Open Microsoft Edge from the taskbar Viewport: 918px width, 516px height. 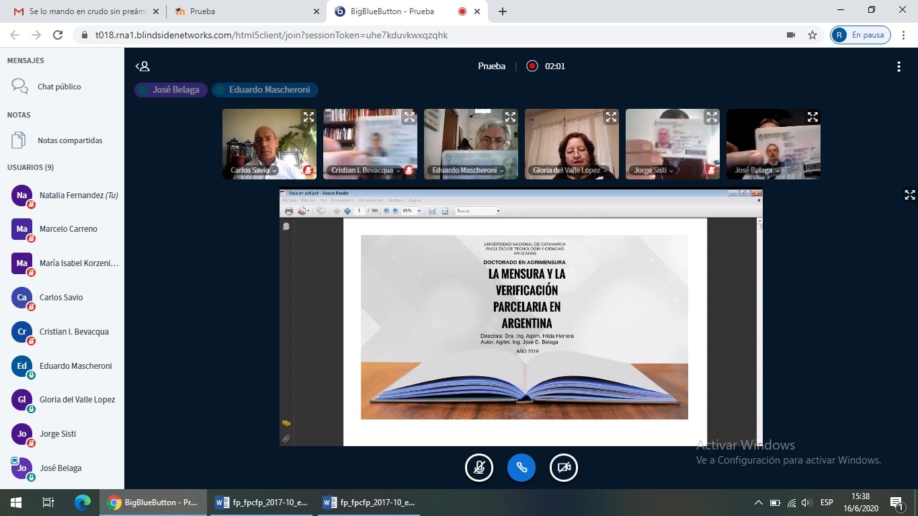point(83,503)
